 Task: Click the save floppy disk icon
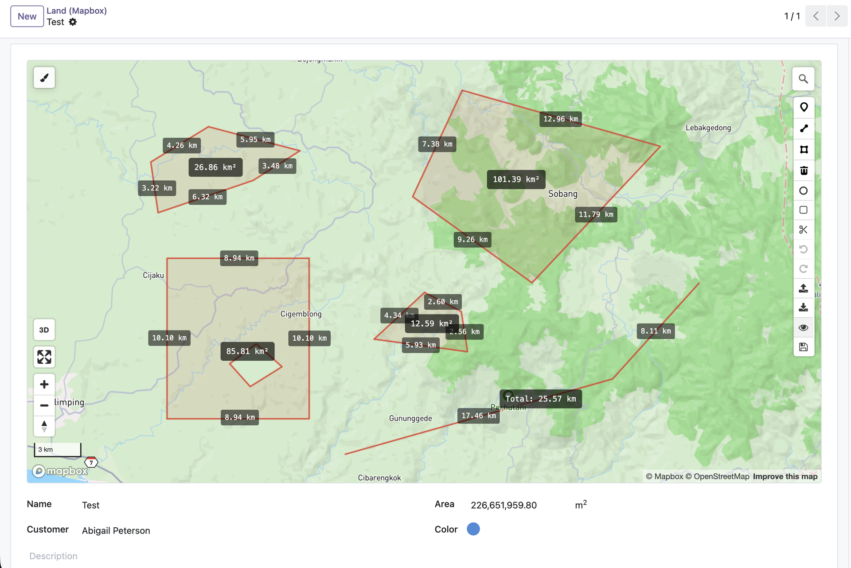[804, 347]
